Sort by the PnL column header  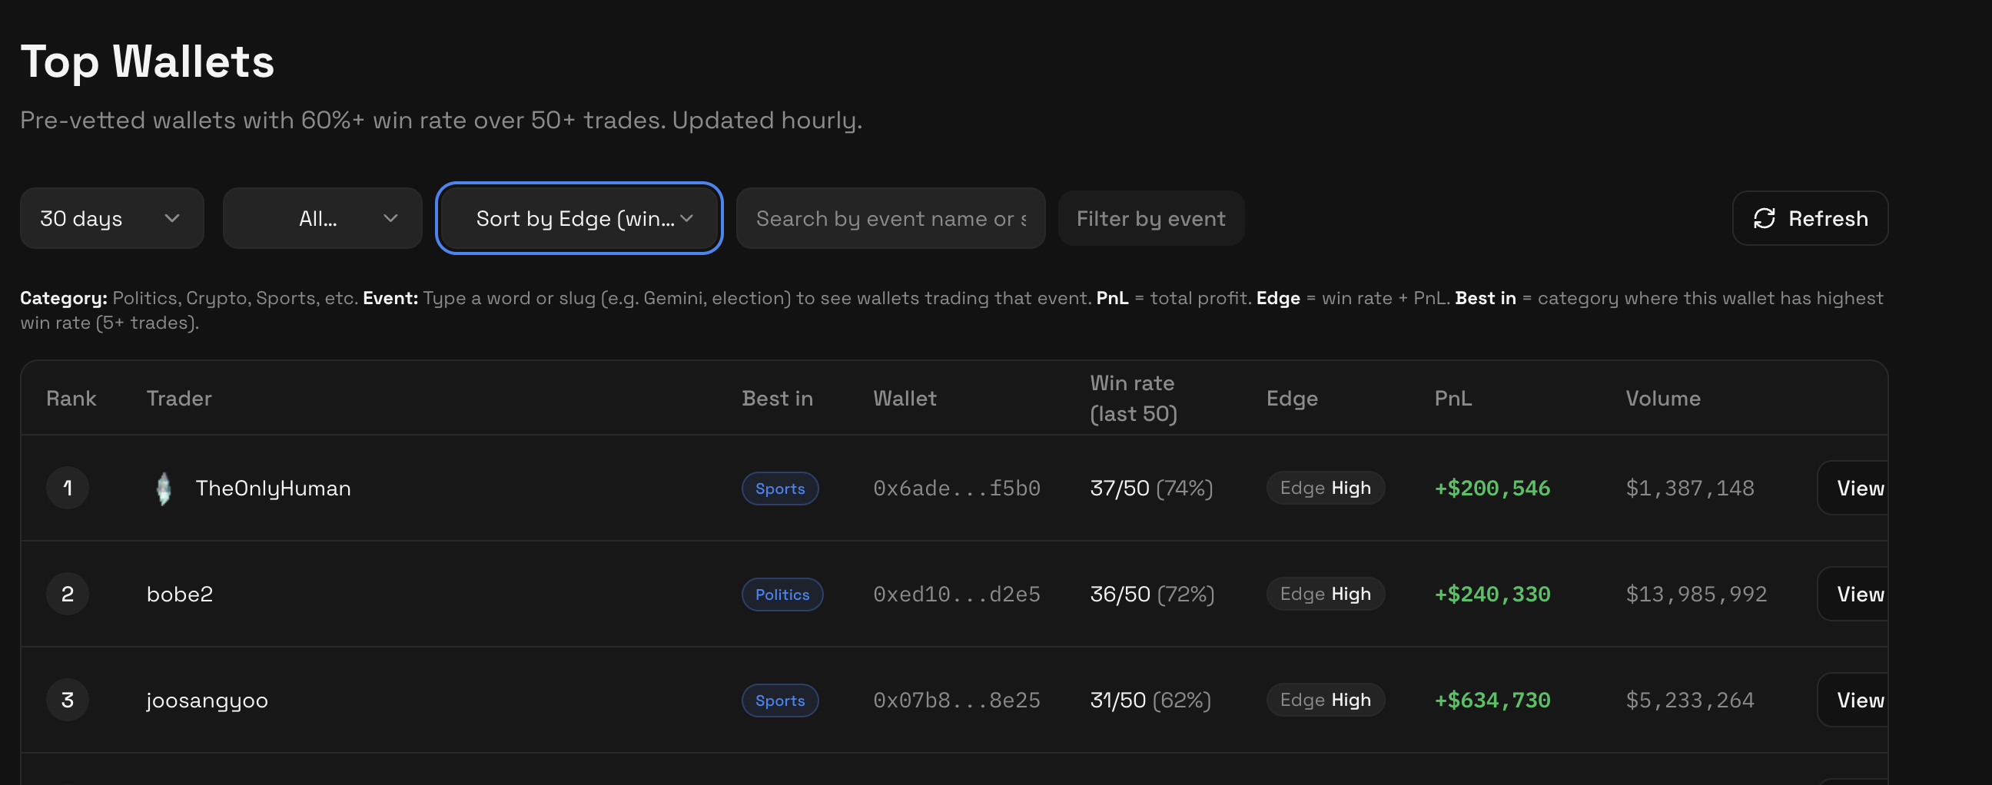1452,398
